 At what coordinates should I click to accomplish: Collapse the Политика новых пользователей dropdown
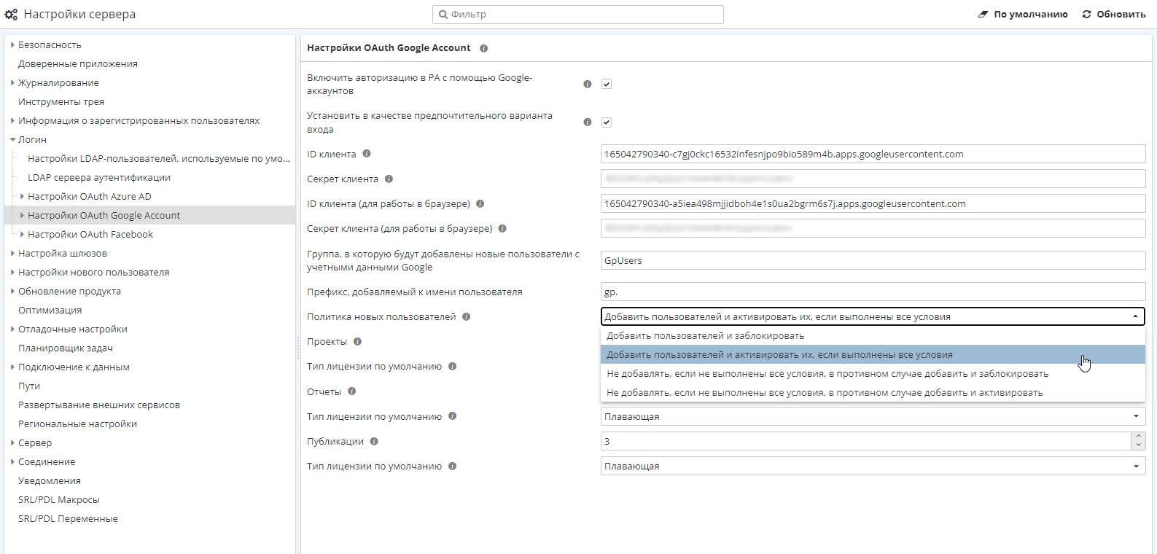(1136, 316)
